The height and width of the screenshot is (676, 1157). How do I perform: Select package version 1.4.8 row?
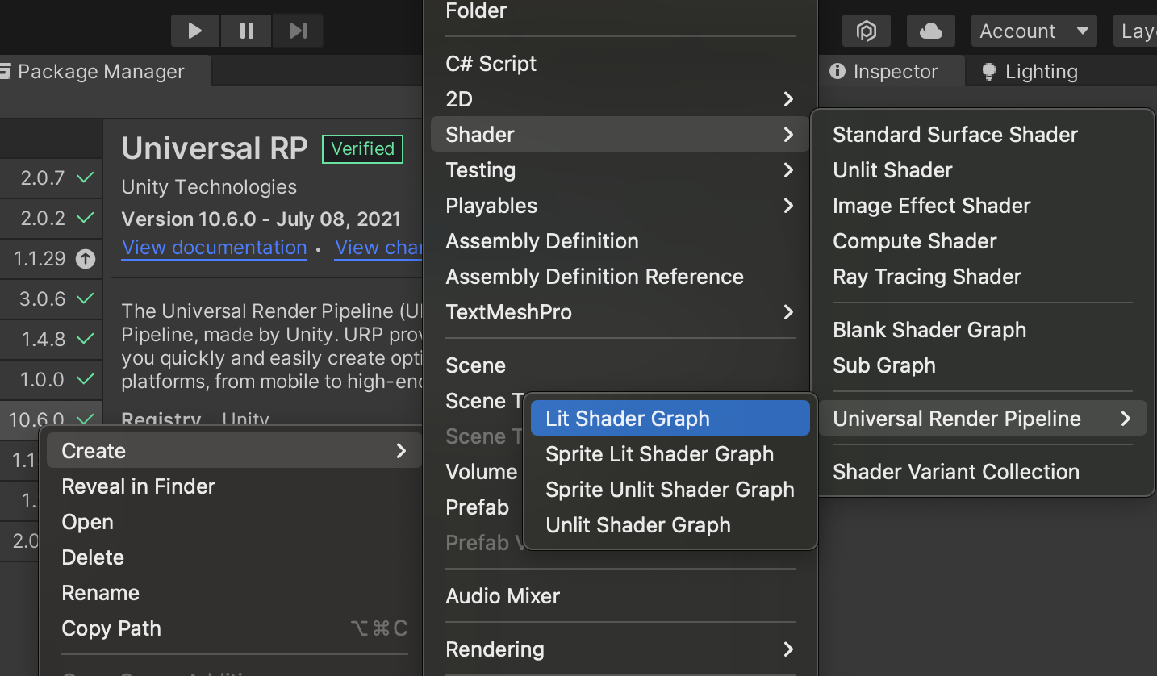click(51, 340)
